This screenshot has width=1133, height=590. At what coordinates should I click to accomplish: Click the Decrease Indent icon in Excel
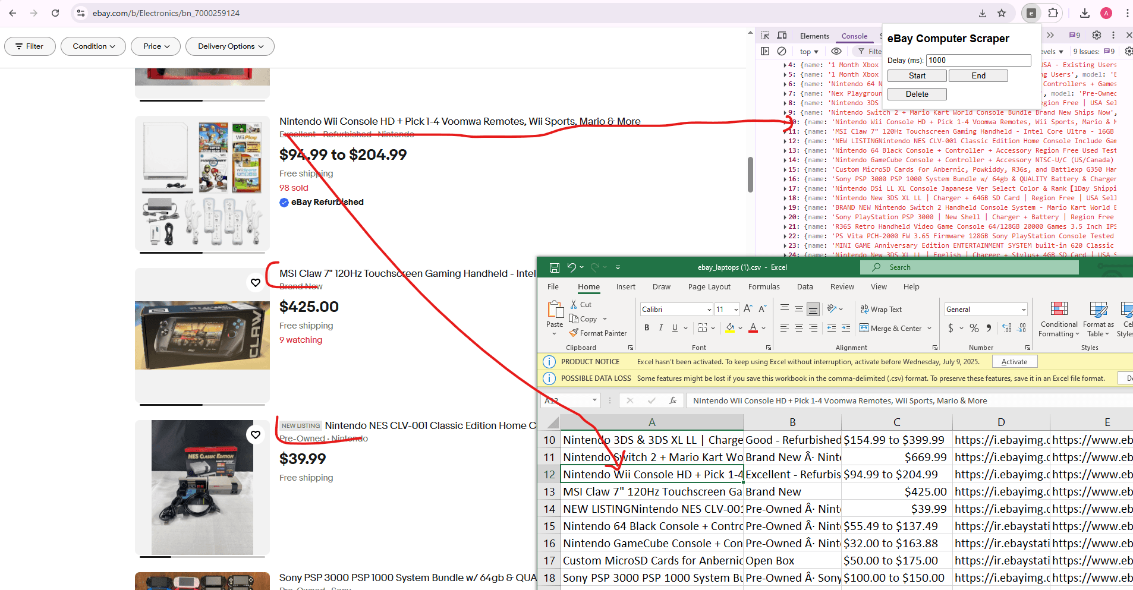point(832,328)
